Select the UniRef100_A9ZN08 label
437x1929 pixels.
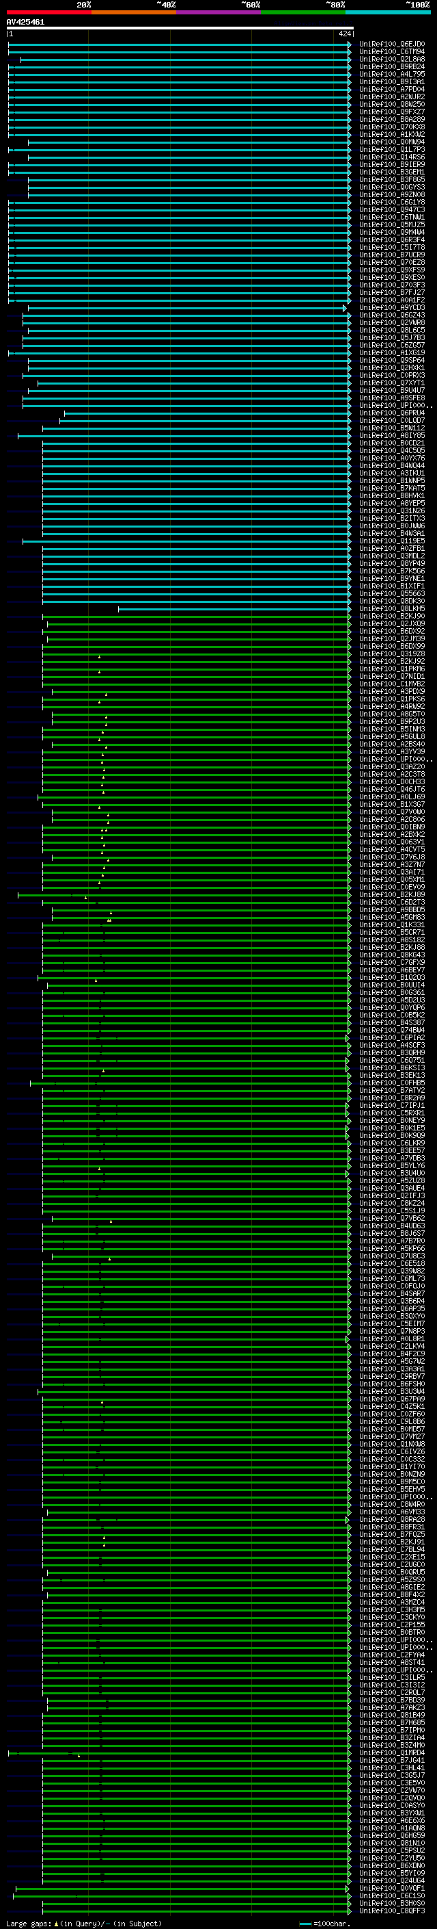(x=392, y=195)
